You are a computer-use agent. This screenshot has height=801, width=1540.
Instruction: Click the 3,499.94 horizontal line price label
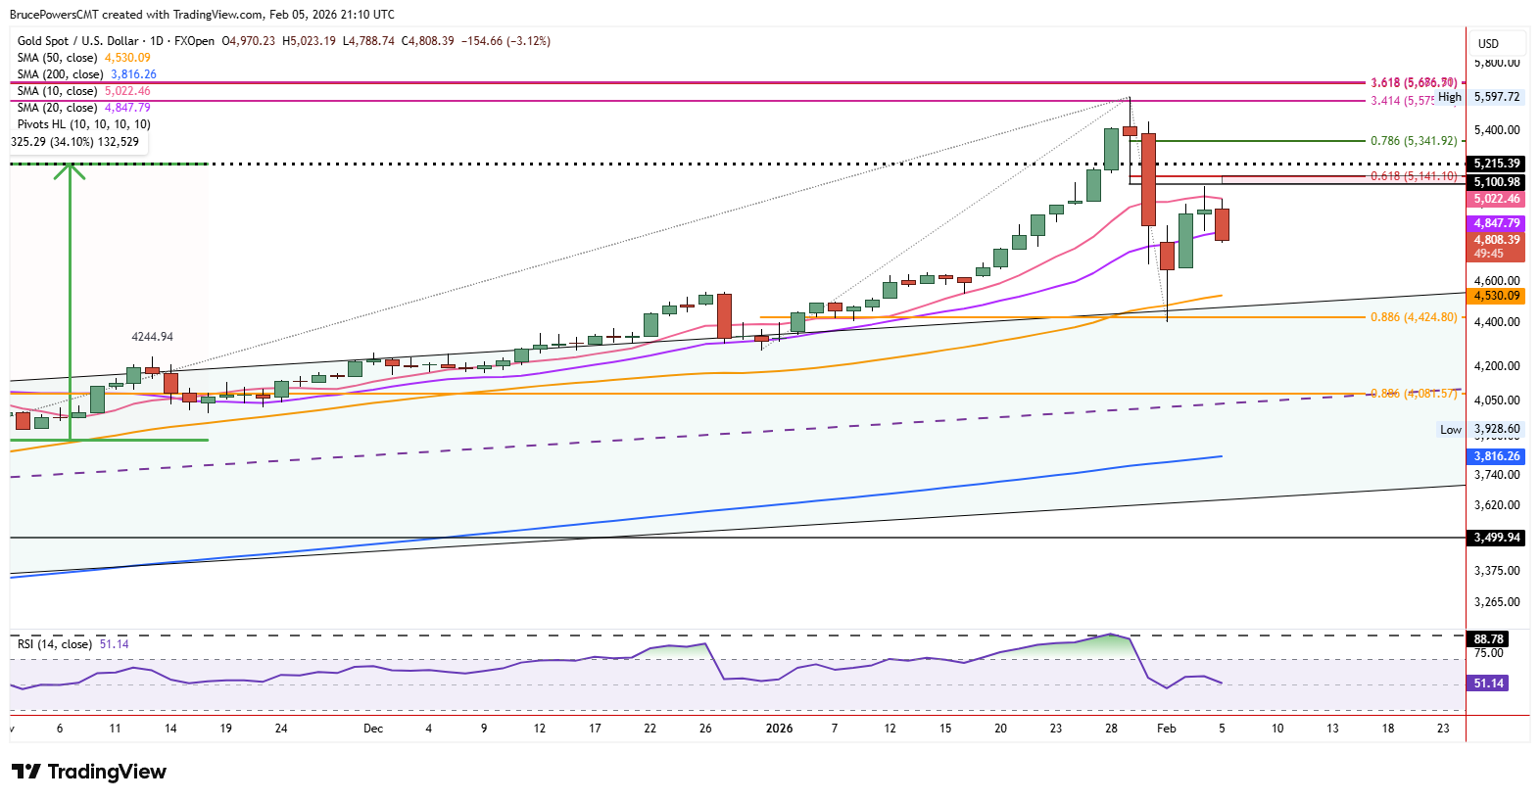1496,538
